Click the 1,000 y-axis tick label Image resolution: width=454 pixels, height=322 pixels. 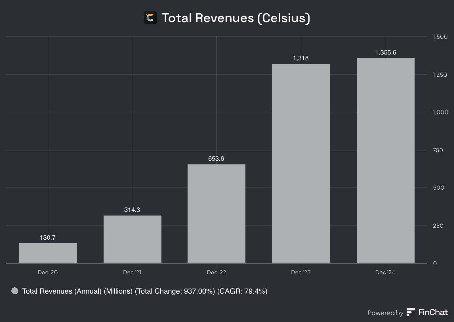click(x=440, y=112)
